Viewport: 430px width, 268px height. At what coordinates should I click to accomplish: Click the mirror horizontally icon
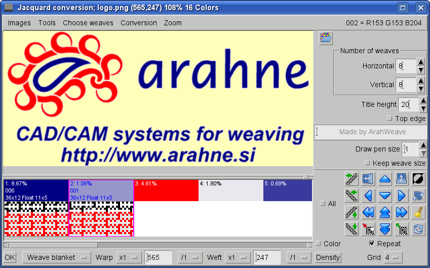(368, 179)
